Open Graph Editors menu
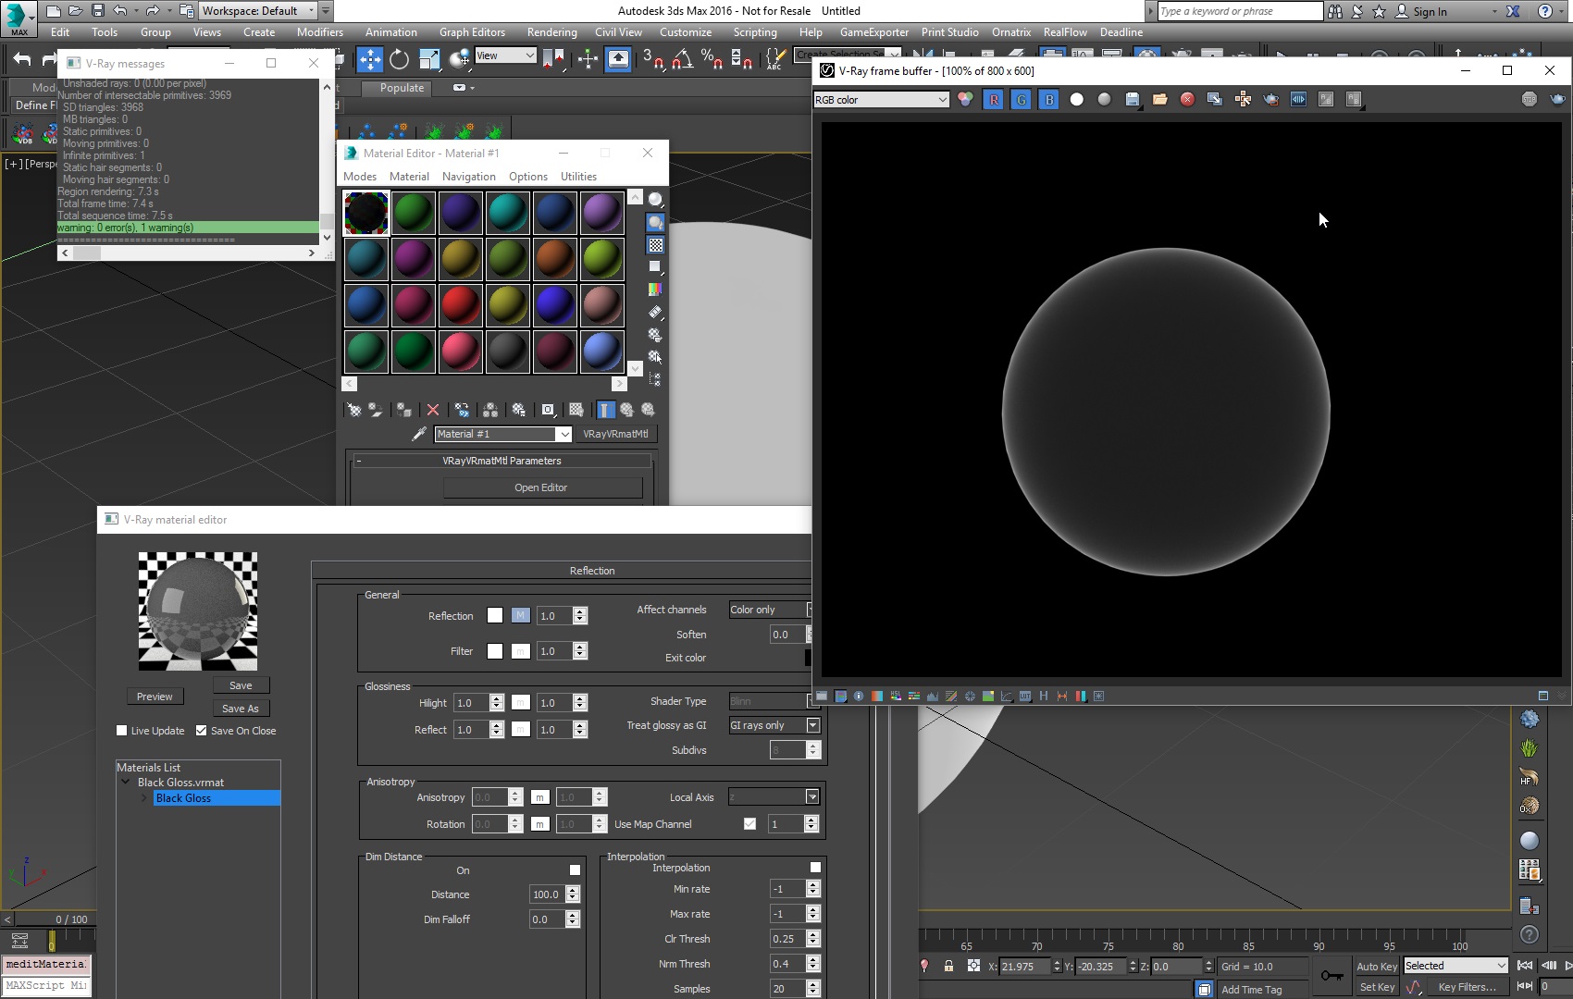The image size is (1573, 999). pos(472,32)
